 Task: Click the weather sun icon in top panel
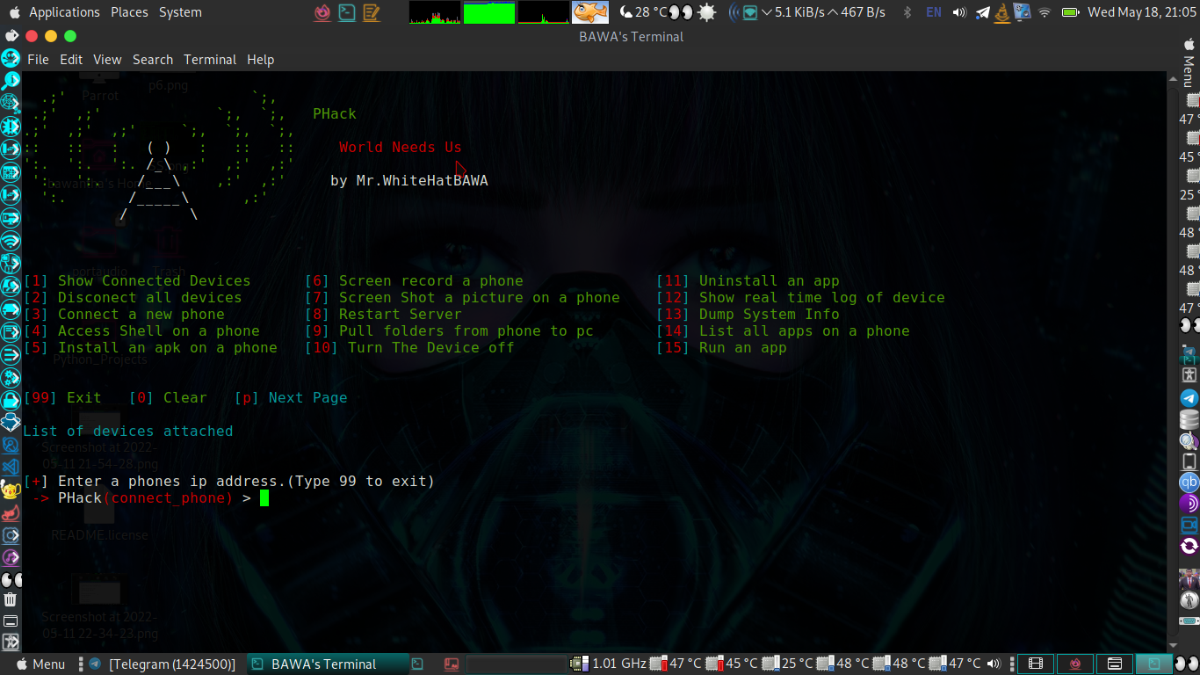(x=705, y=12)
